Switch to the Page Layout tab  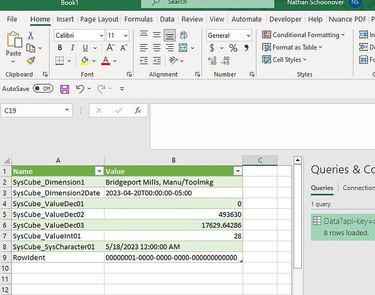[x=99, y=19]
